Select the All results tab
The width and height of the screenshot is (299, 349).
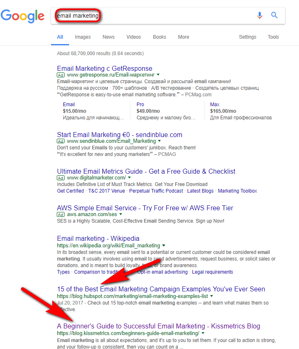tap(60, 37)
